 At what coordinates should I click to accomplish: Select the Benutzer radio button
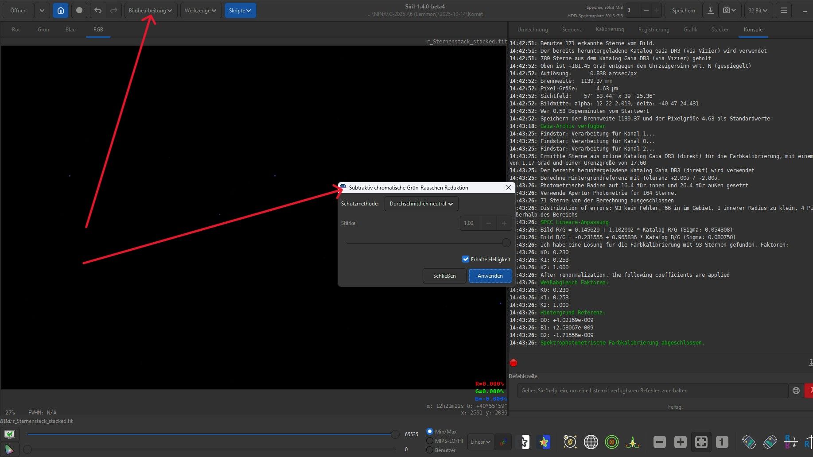pyautogui.click(x=430, y=450)
